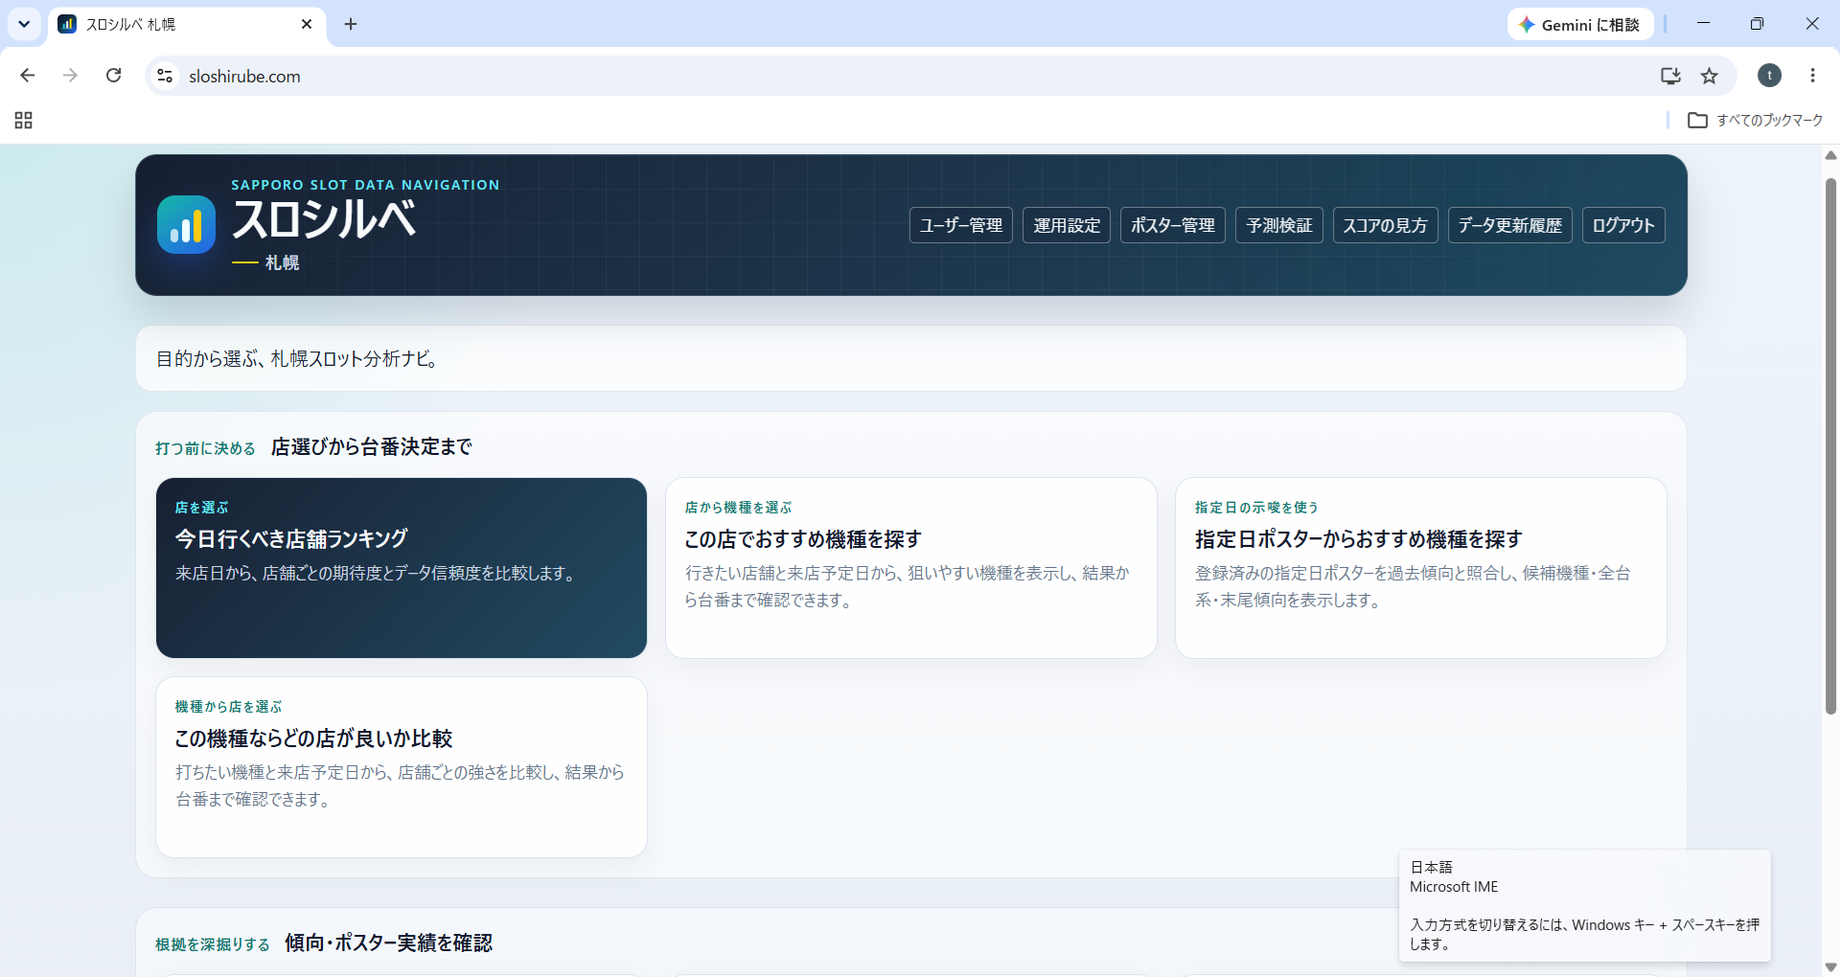Open the ユーザー管理 menu item

pos(960,225)
